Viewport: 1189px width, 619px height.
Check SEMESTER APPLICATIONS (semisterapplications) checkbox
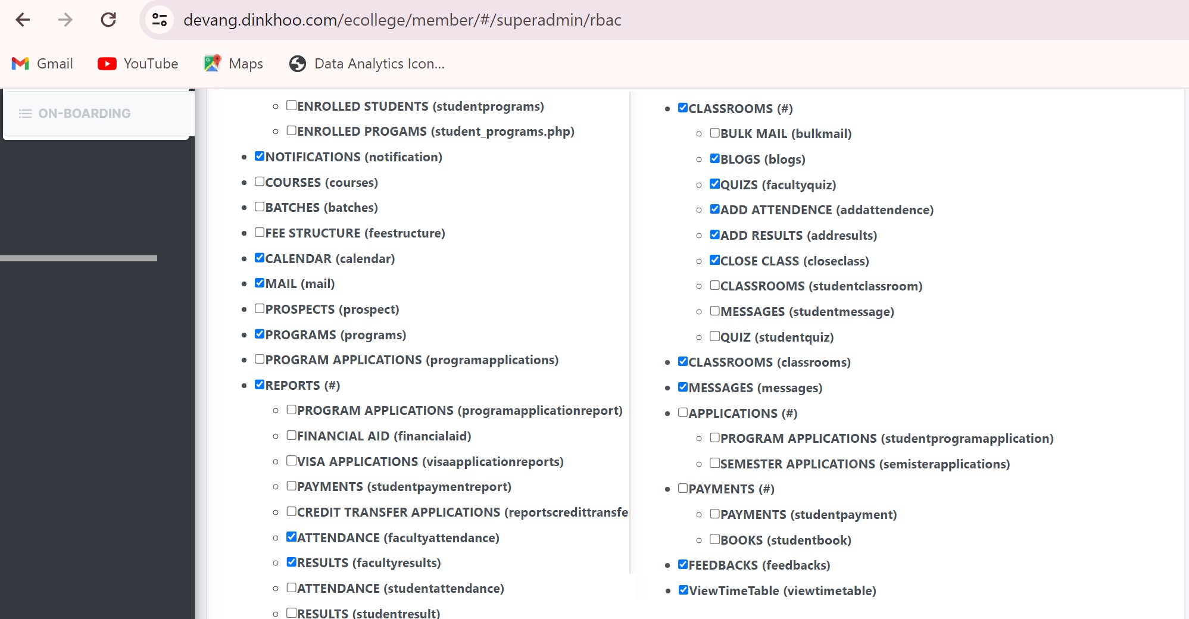715,463
